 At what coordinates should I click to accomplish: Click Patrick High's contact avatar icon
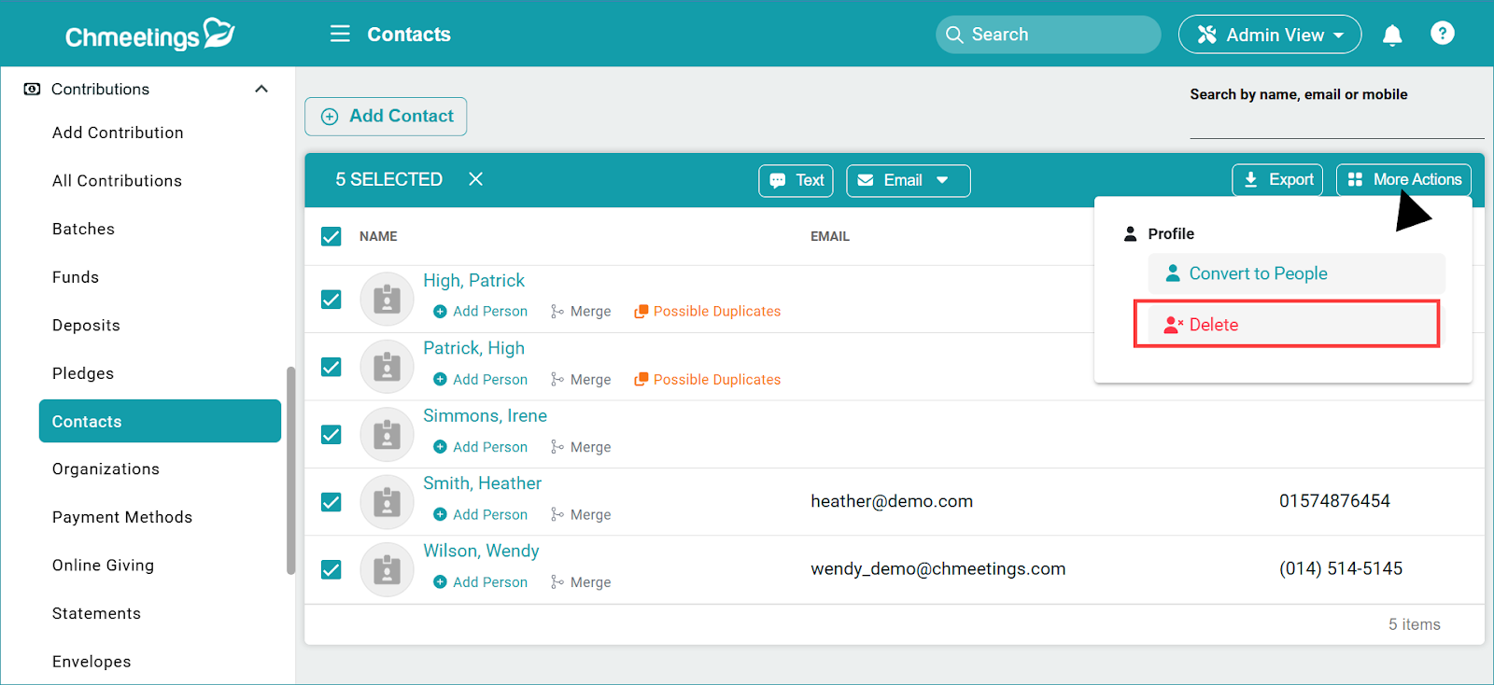coord(387,367)
